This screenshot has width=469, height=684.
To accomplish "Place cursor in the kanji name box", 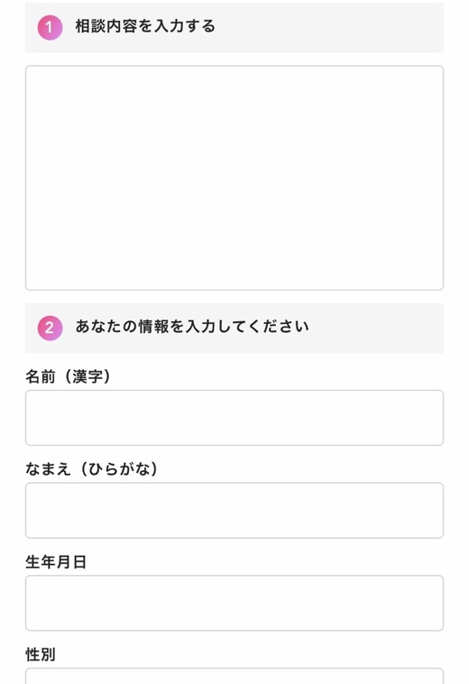I will tap(234, 418).
